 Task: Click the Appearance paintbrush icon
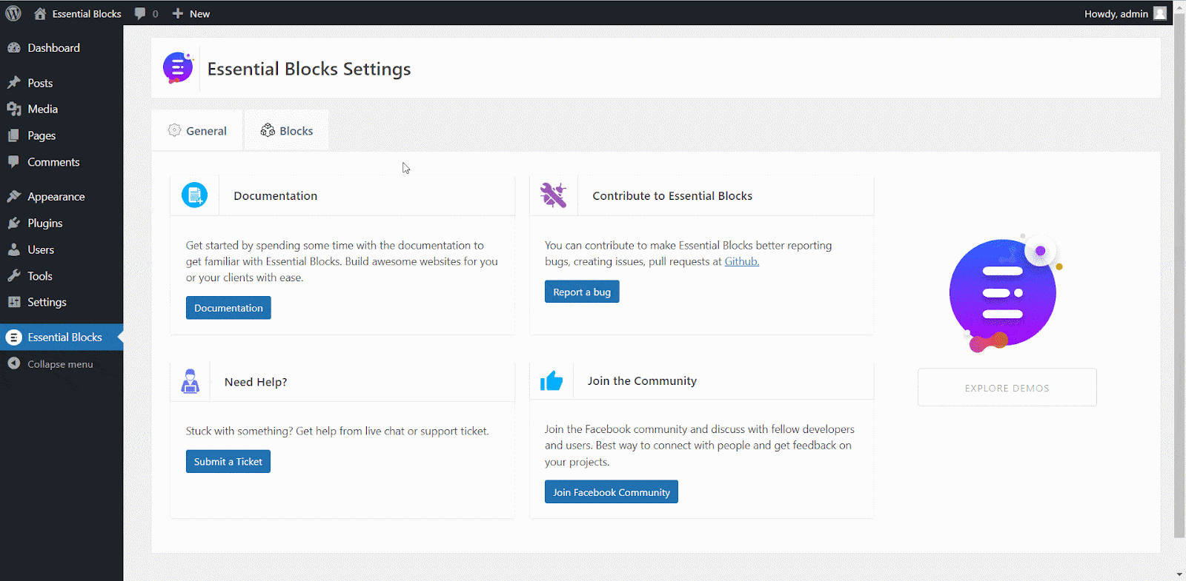point(14,196)
